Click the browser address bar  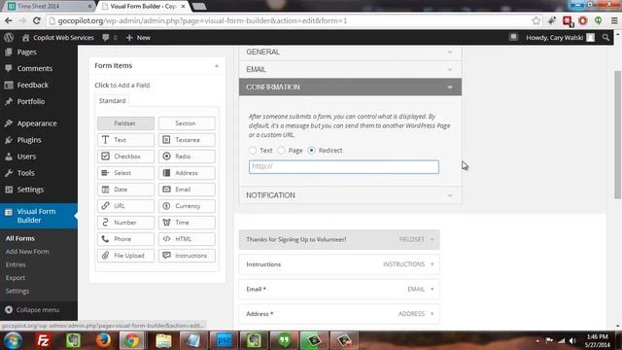point(294,20)
